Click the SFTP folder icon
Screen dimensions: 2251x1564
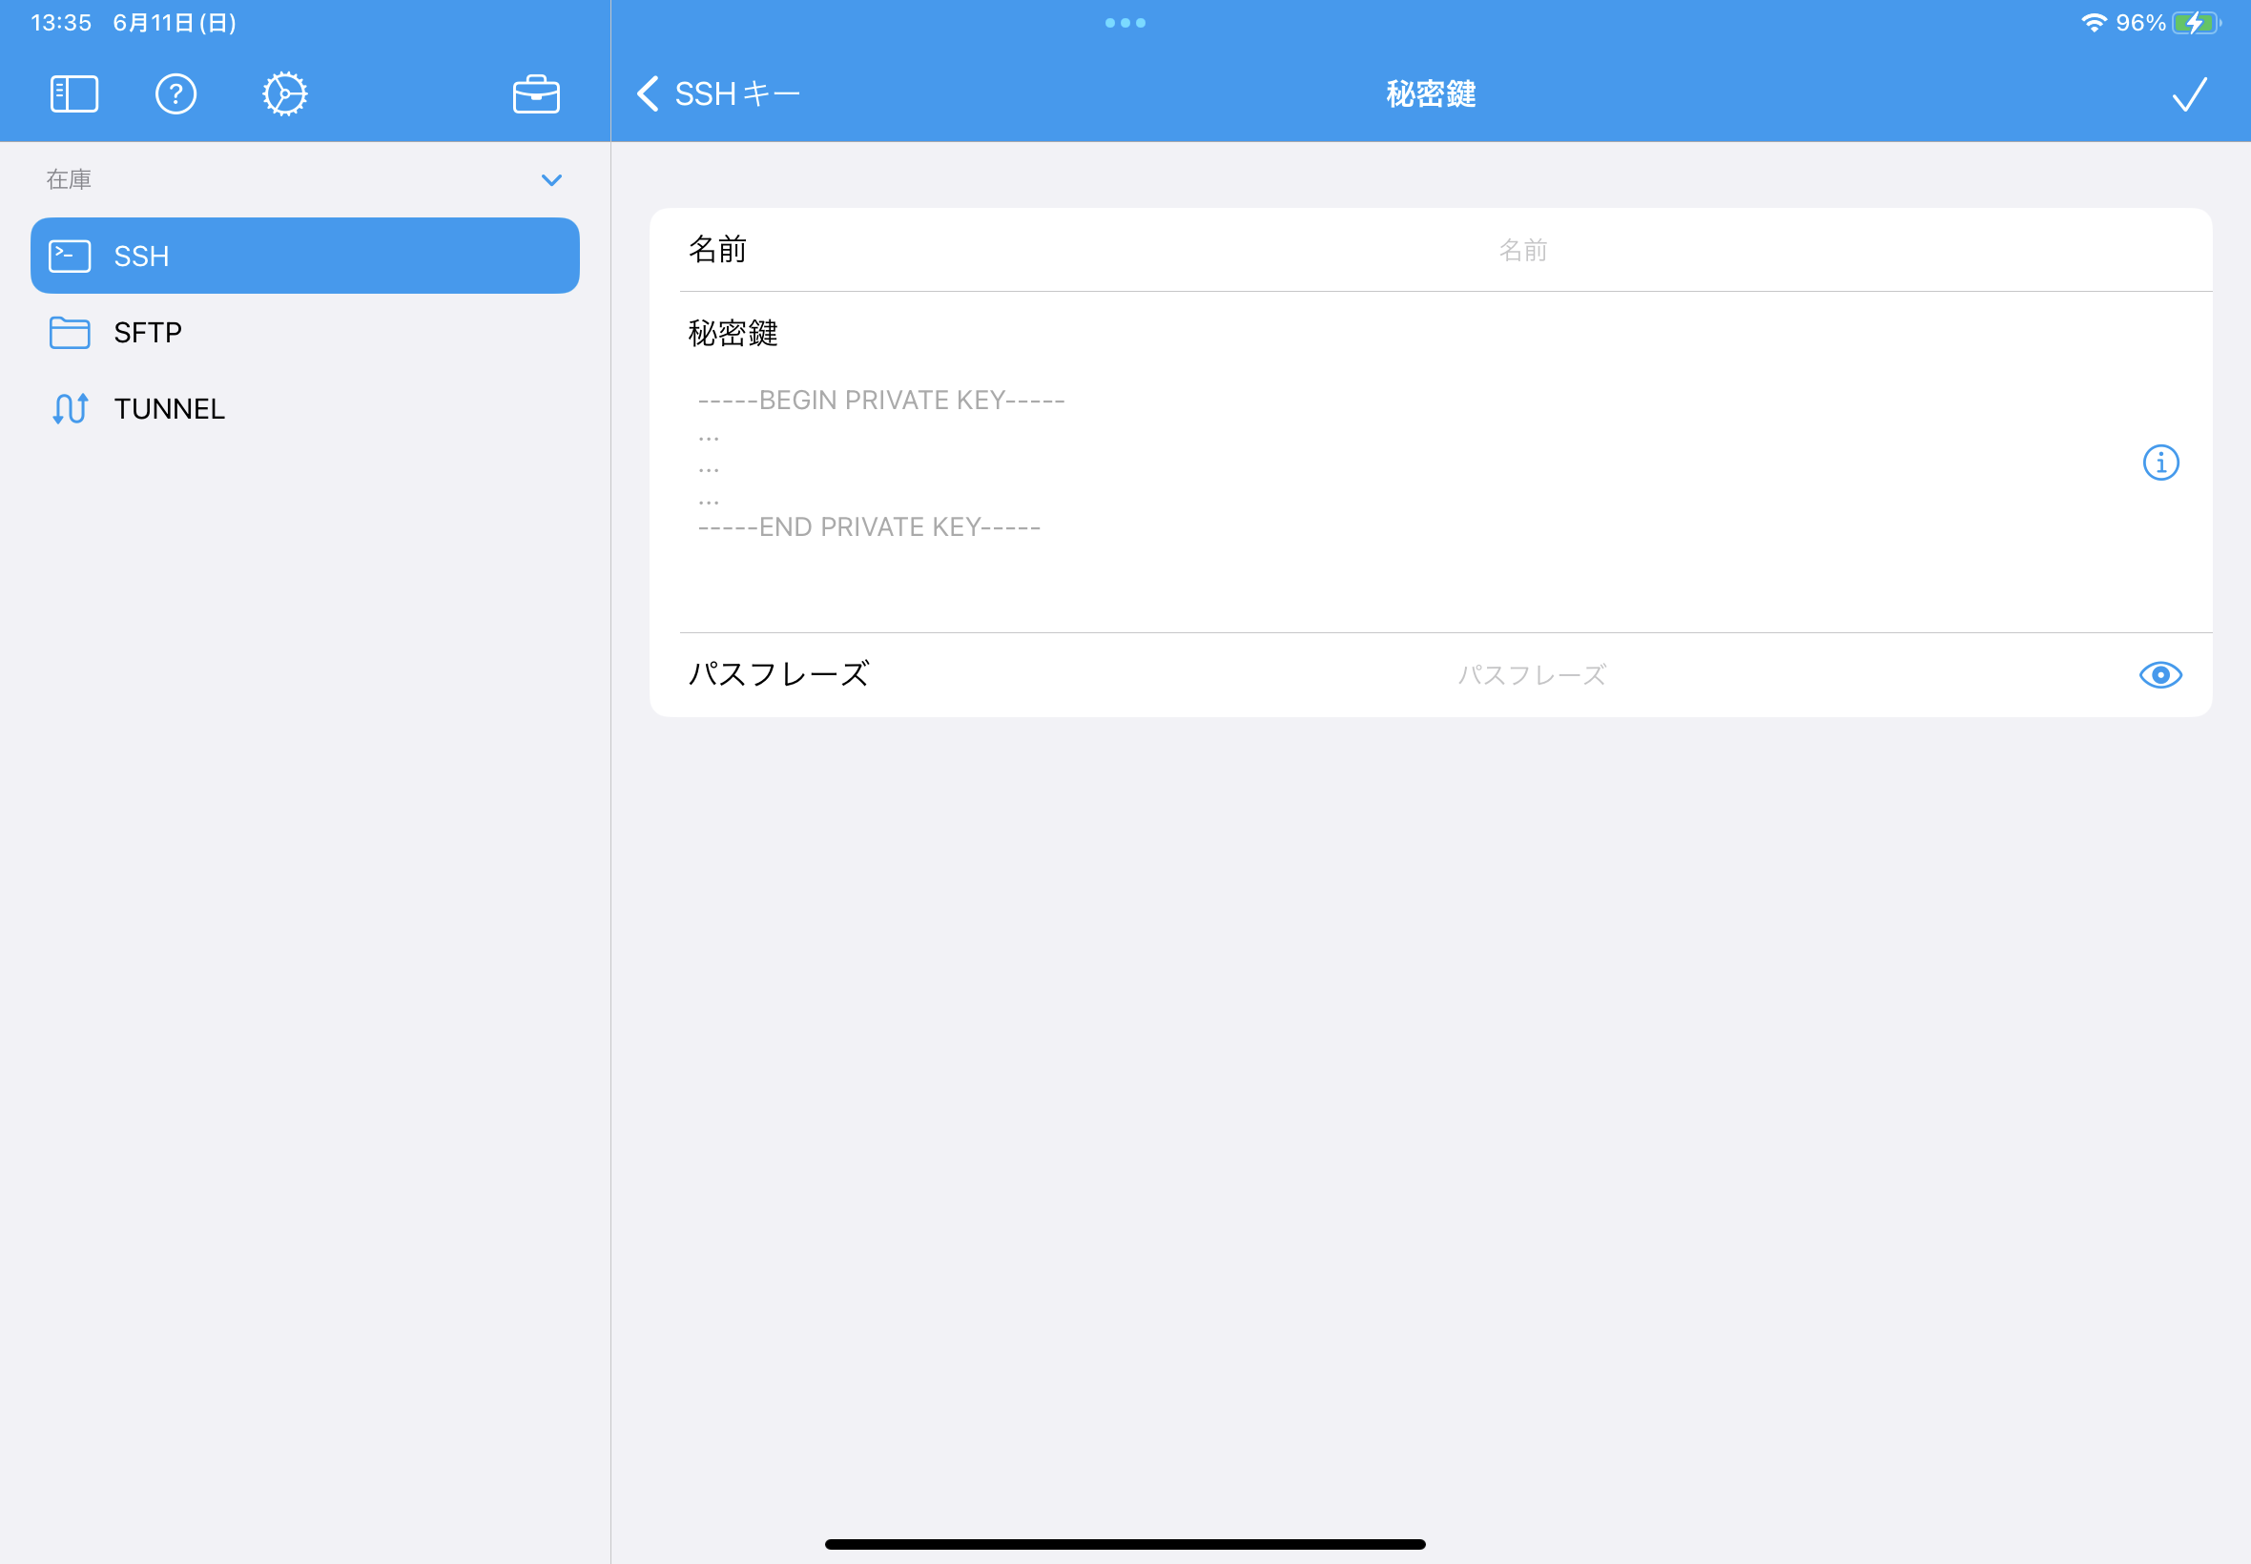(70, 332)
